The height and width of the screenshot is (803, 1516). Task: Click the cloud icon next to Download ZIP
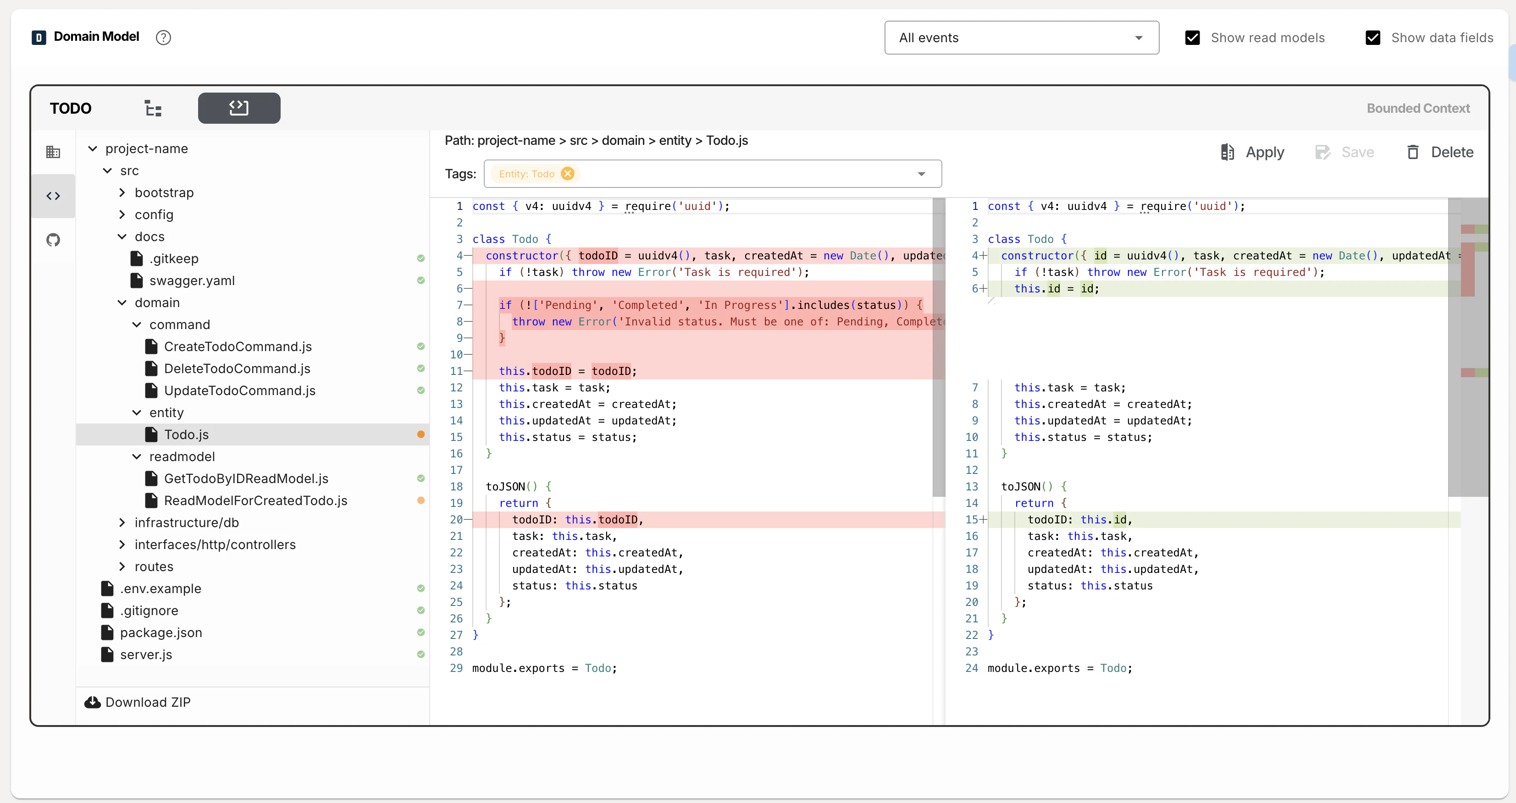[92, 702]
